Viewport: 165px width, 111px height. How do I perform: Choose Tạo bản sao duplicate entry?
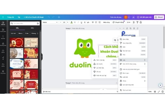tap(133, 51)
